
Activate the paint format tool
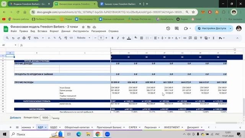(29, 38)
